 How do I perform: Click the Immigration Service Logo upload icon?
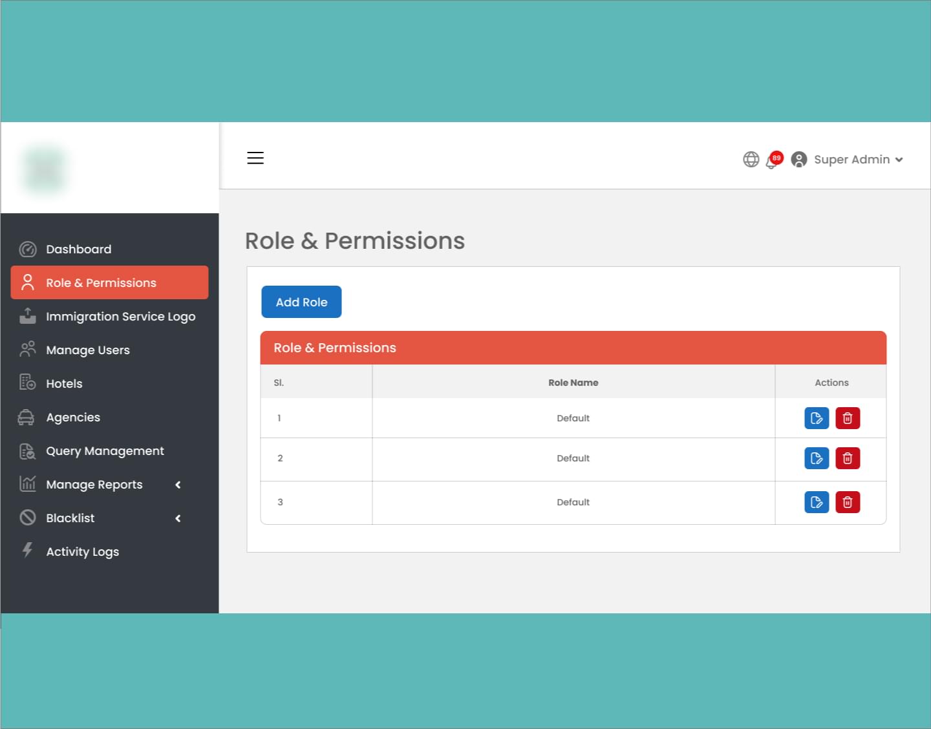[x=28, y=316]
